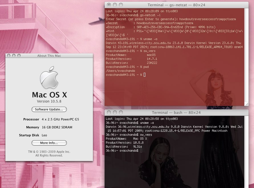Image resolution: width=254 pixels, height=188 pixels.
Task: Minimize the gs-netcat Terminal window
Action: [x=115, y=5]
